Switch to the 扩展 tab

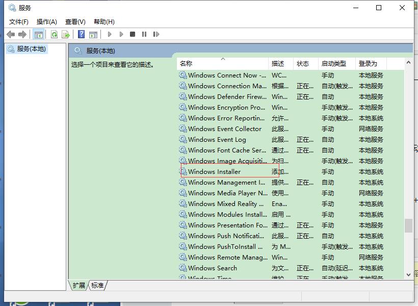[x=79, y=286]
